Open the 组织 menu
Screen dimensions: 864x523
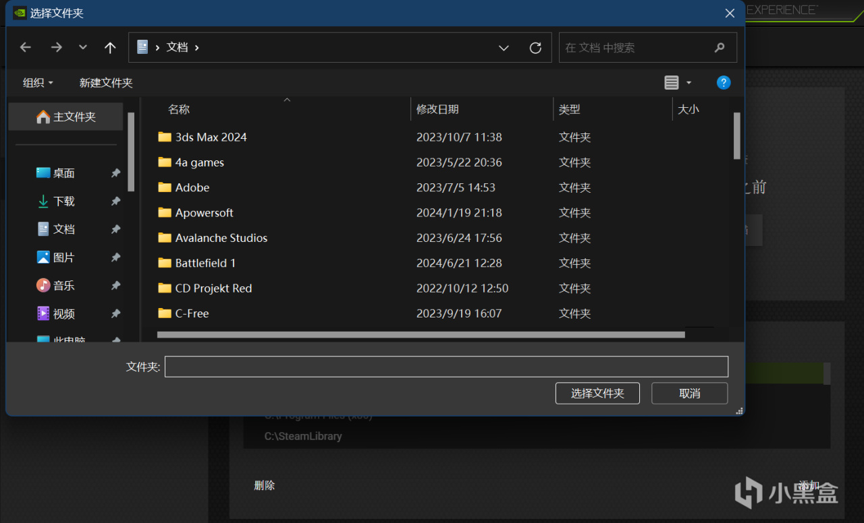(38, 83)
